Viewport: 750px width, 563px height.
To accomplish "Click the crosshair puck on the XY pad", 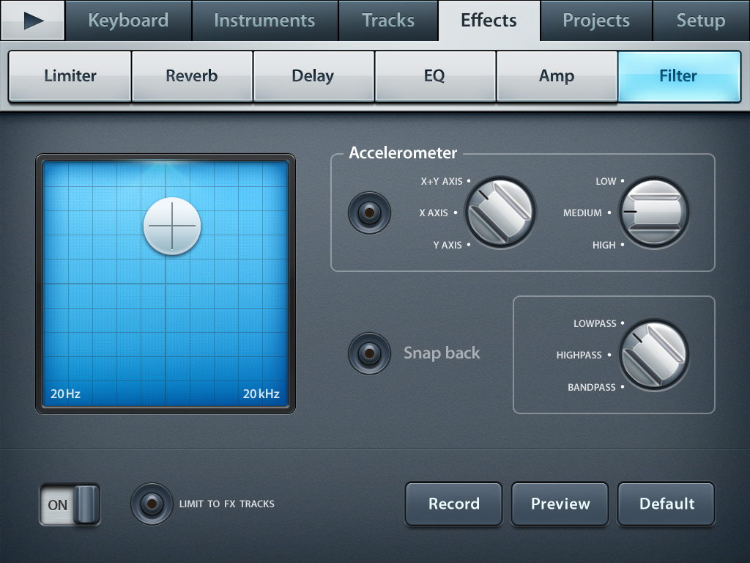I will [x=172, y=226].
